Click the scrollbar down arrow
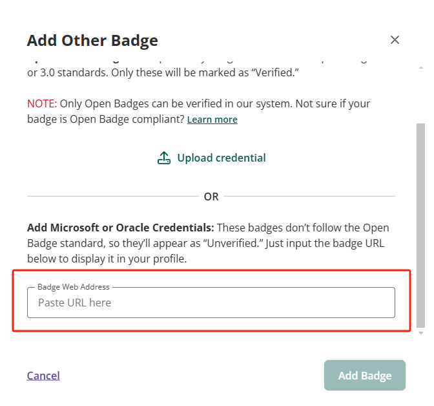Viewport: 434px width, 406px height. click(x=420, y=333)
